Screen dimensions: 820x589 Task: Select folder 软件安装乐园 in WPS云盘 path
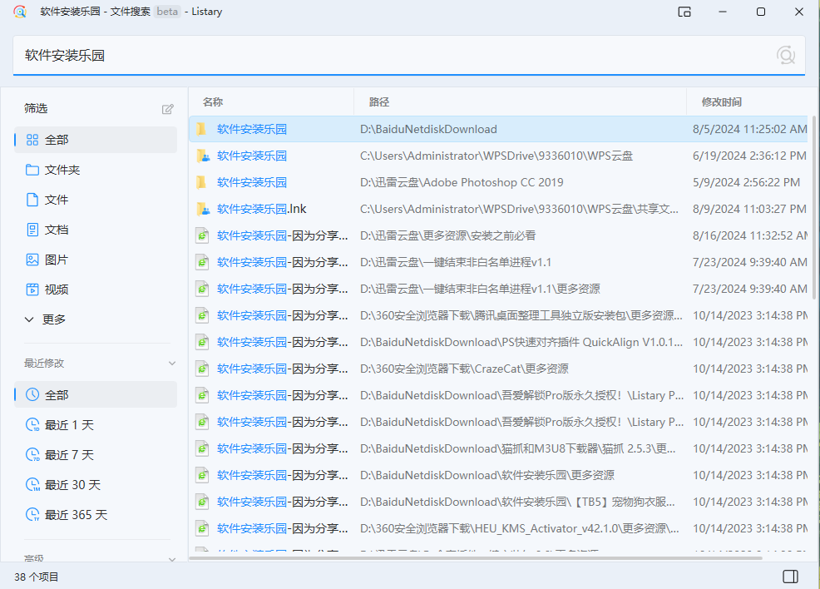point(498,156)
